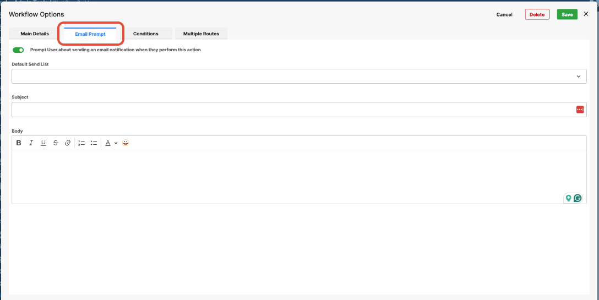Open Grammarly icon in Body editor

(578, 198)
